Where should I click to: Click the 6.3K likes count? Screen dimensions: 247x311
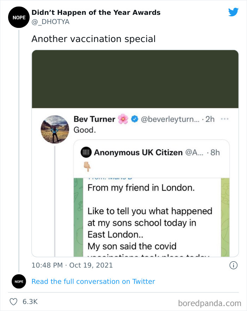(30, 302)
